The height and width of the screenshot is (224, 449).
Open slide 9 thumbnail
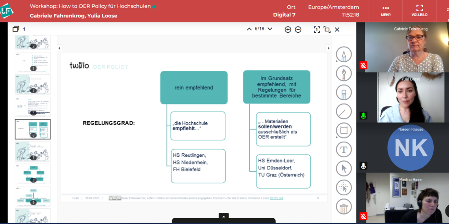tap(33, 196)
